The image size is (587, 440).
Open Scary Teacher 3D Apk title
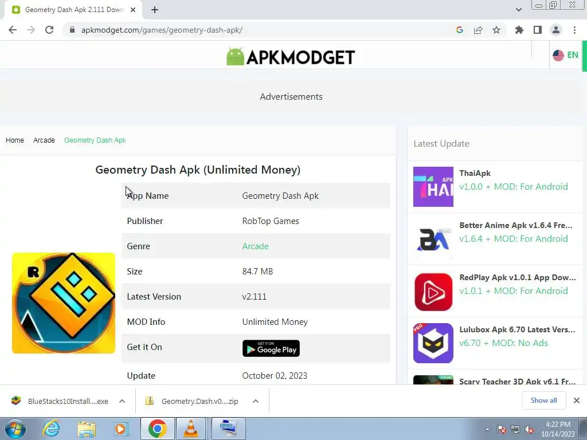[518, 381]
